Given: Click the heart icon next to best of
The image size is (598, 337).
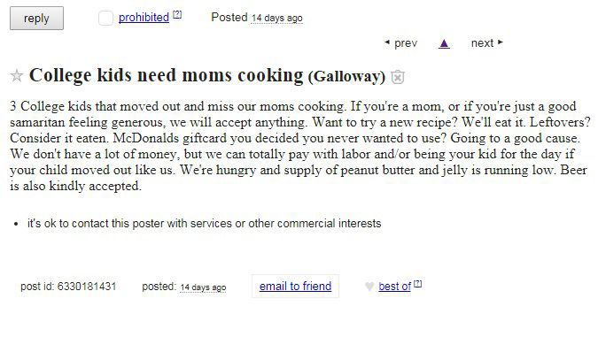Looking at the screenshot, I should 369,287.
